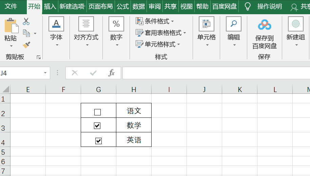Click the Cell Styles icon
The height and width of the screenshot is (176, 310).
click(139, 44)
